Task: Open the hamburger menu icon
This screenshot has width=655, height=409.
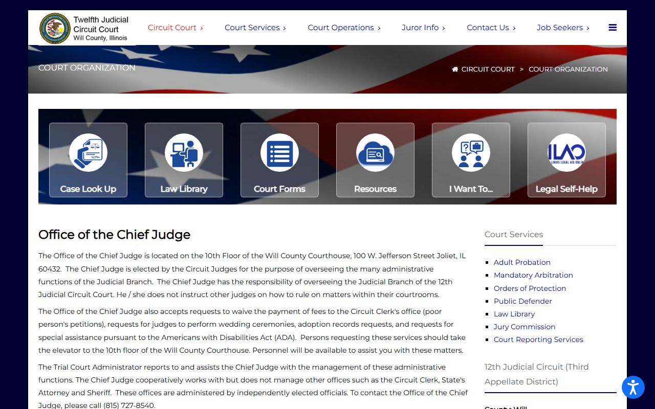Action: (x=613, y=28)
